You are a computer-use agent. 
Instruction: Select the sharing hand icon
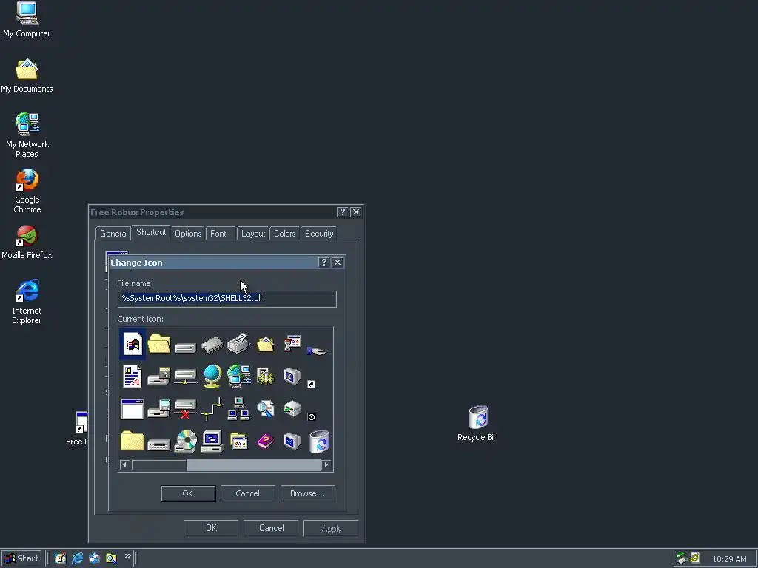point(317,350)
